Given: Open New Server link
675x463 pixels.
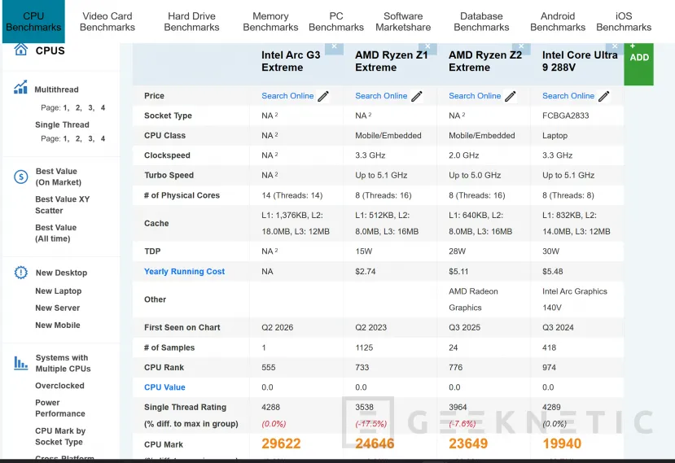Looking at the screenshot, I should pyautogui.click(x=57, y=308).
